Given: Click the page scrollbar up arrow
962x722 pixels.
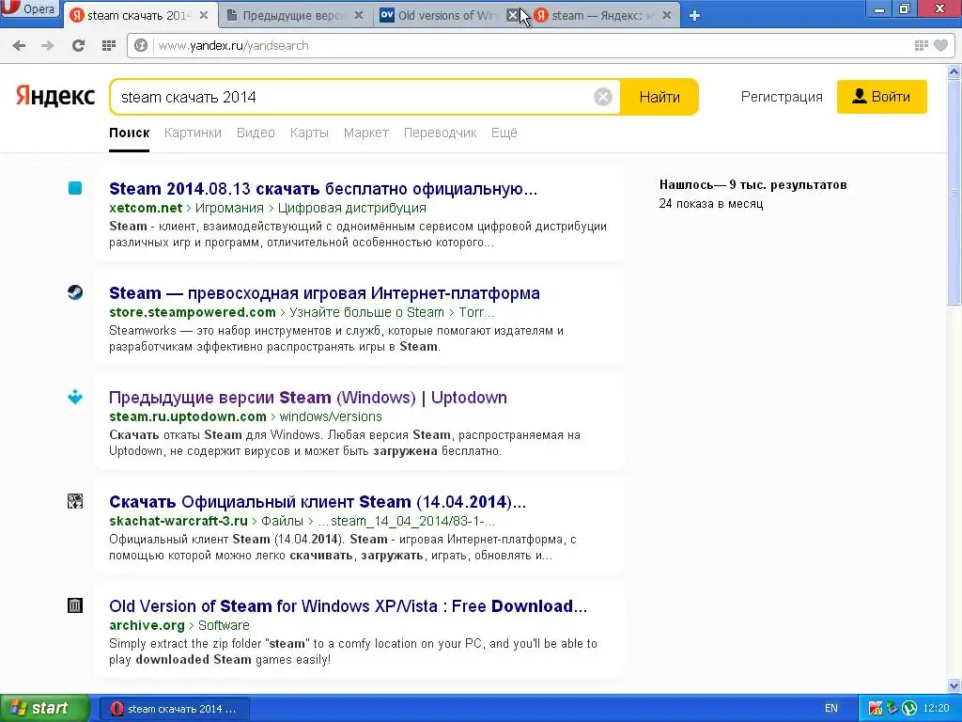Looking at the screenshot, I should click(954, 71).
